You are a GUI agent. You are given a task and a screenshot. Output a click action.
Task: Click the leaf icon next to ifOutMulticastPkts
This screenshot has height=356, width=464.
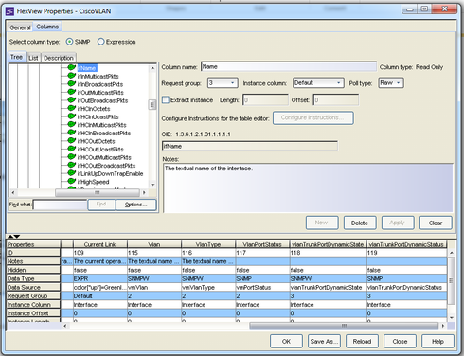pos(72,92)
